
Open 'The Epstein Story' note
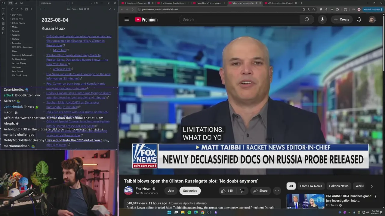[x=20, y=75]
